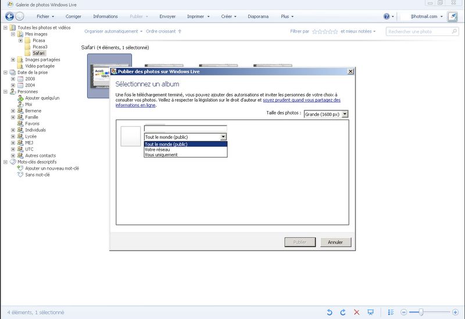
Task: Collapse Toutes les photos et vidéos tree
Action: [x=5, y=27]
